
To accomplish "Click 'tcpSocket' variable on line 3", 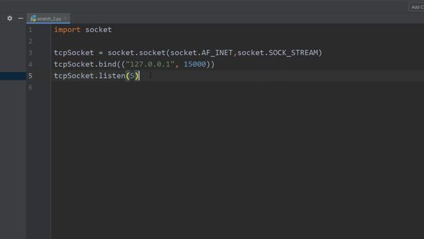I will click(74, 53).
